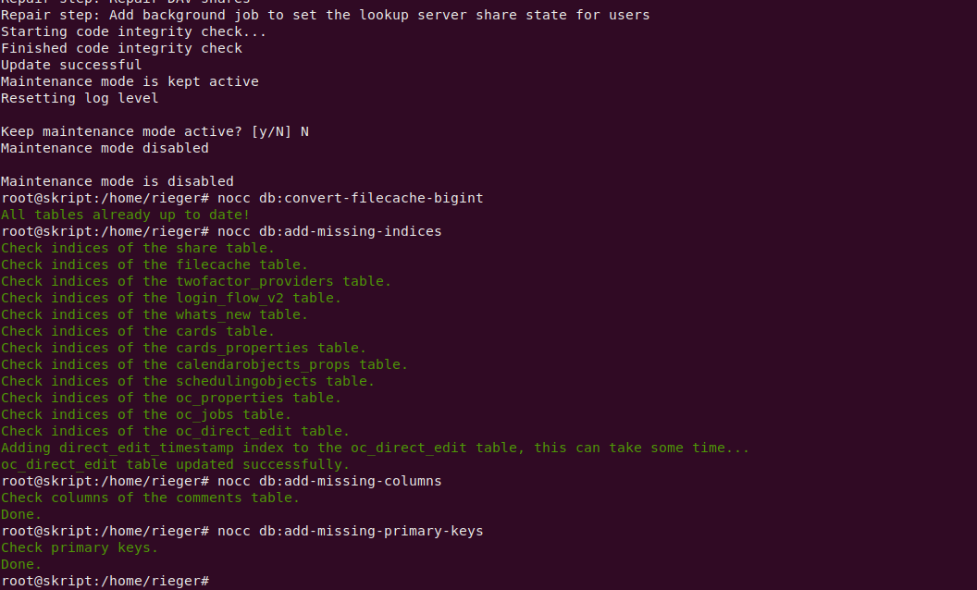Click the 'nocc db:convert-filecache-bigint' command
This screenshot has width=977, height=590.
(350, 198)
